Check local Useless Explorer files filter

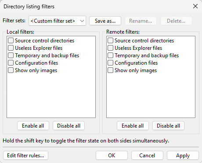click(x=11, y=48)
